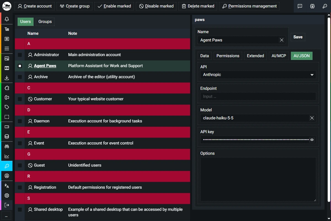Open the notifications bell in sidebar

pos(7,19)
